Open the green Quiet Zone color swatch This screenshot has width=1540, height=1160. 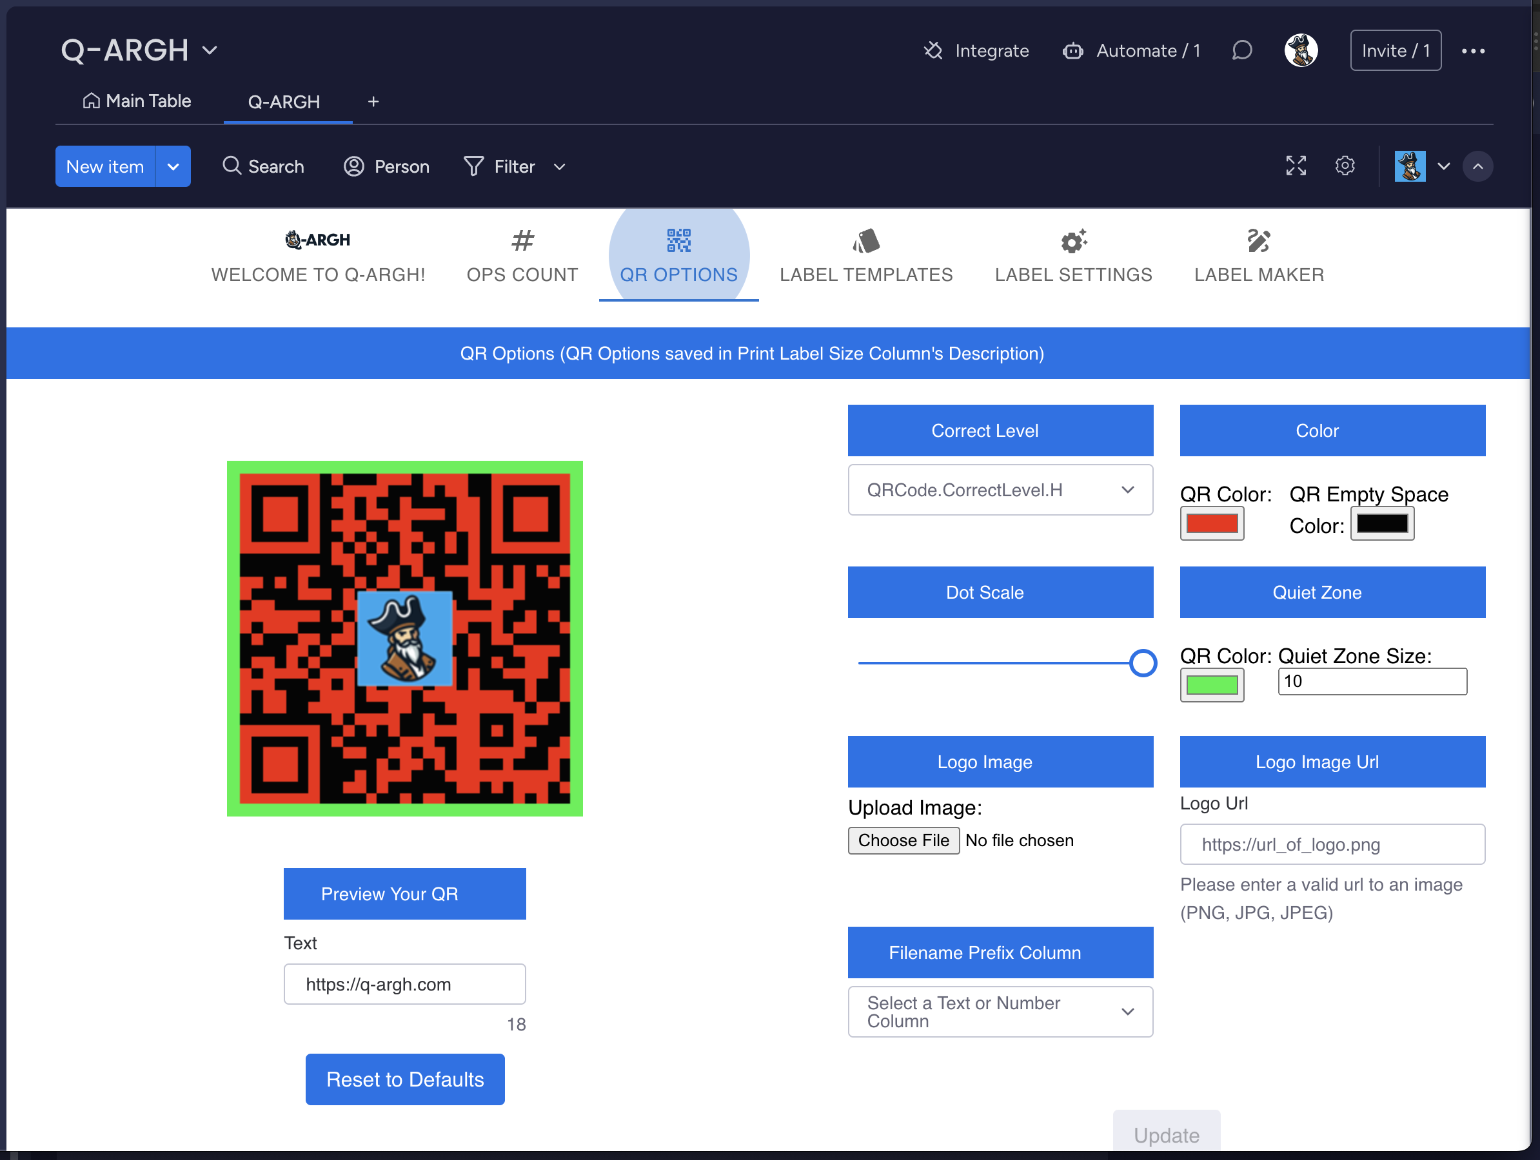(1211, 686)
